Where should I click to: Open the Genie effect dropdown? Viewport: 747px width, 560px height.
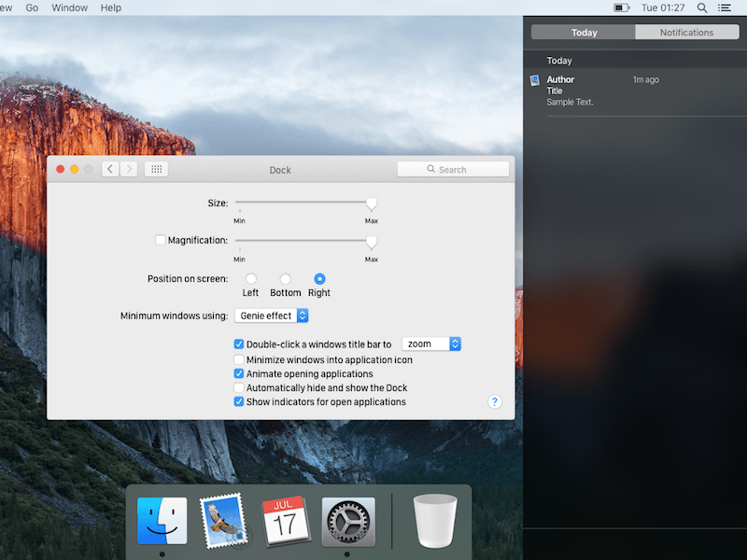272,316
